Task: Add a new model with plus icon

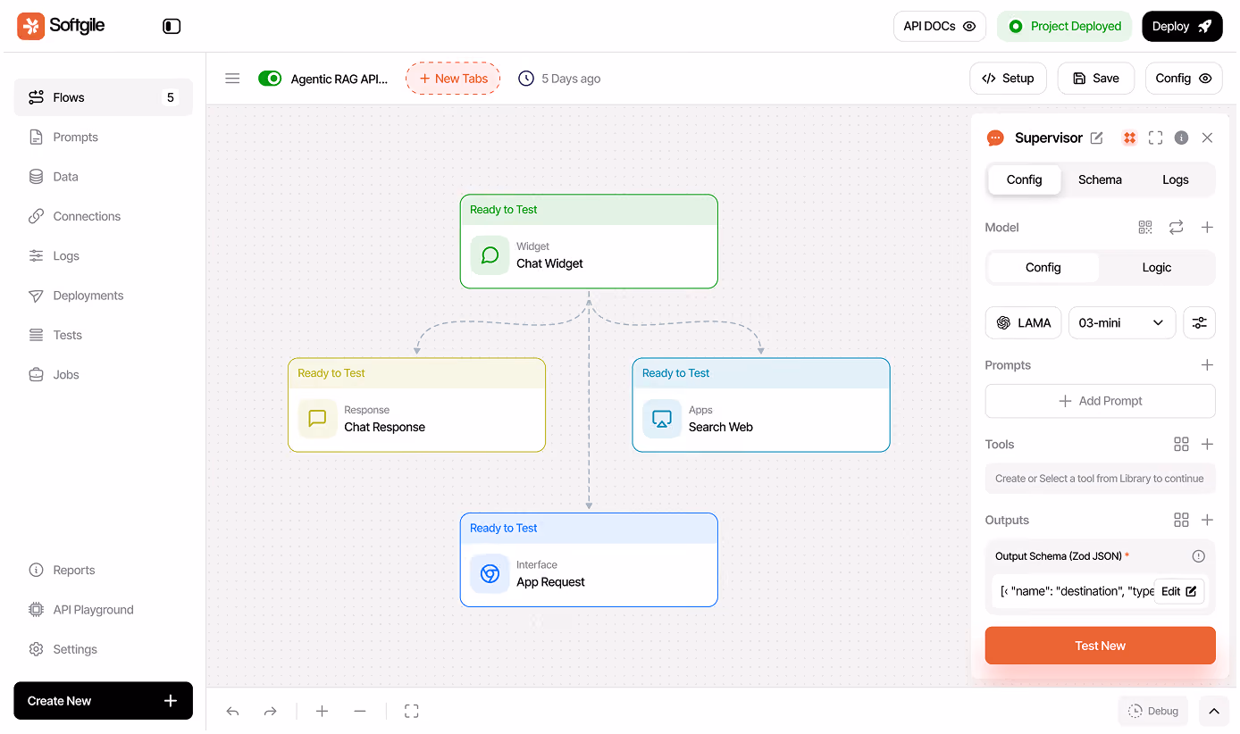Action: tap(1207, 228)
